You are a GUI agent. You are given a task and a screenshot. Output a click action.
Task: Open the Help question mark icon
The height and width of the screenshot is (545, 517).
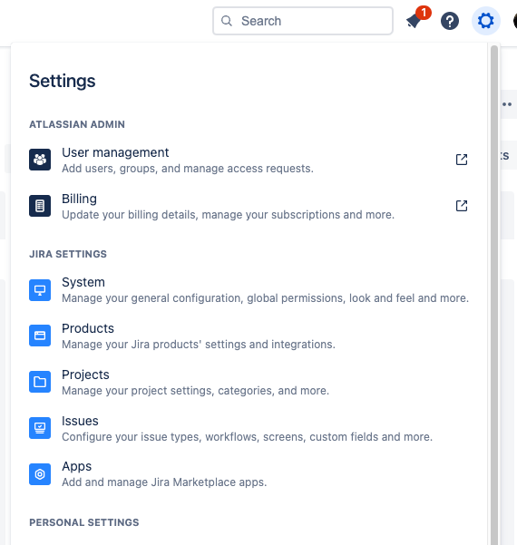(x=450, y=21)
